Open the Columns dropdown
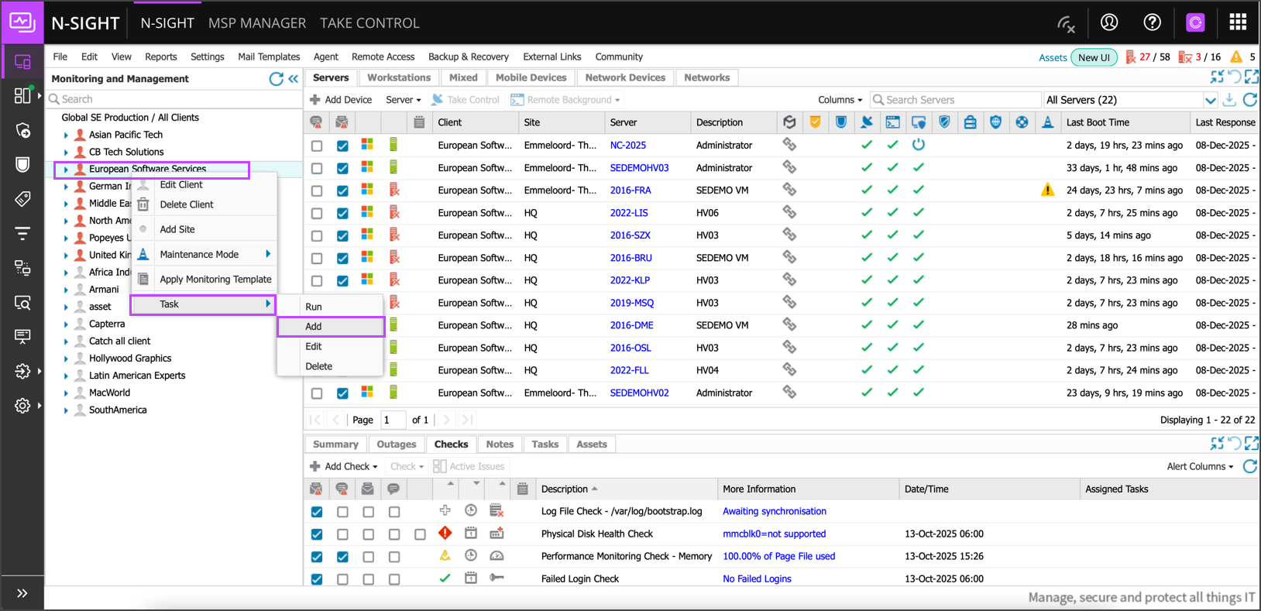This screenshot has width=1261, height=611. 840,100
